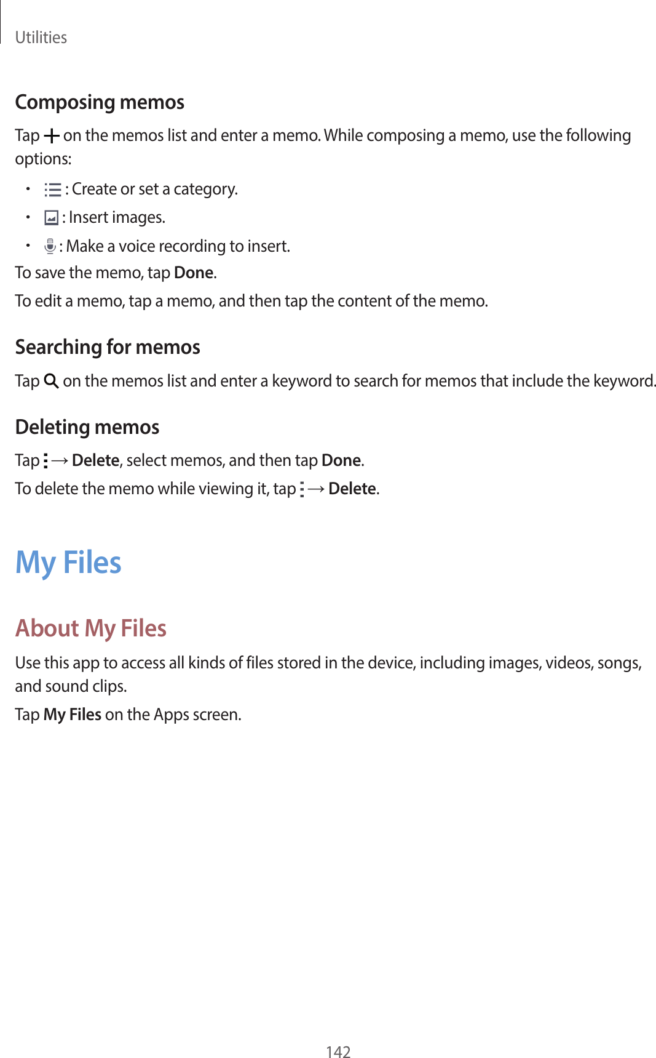Image resolution: width=656 pixels, height=1058 pixels.
Task: Click the plus icon after Tap
Action: [52, 136]
